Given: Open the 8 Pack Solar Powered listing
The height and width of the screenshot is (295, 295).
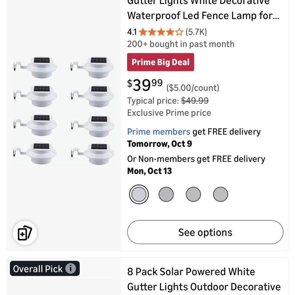Looking at the screenshot, I should 204,279.
